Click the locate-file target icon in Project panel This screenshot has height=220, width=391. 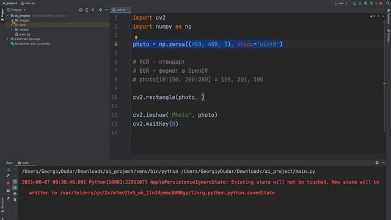point(81,10)
